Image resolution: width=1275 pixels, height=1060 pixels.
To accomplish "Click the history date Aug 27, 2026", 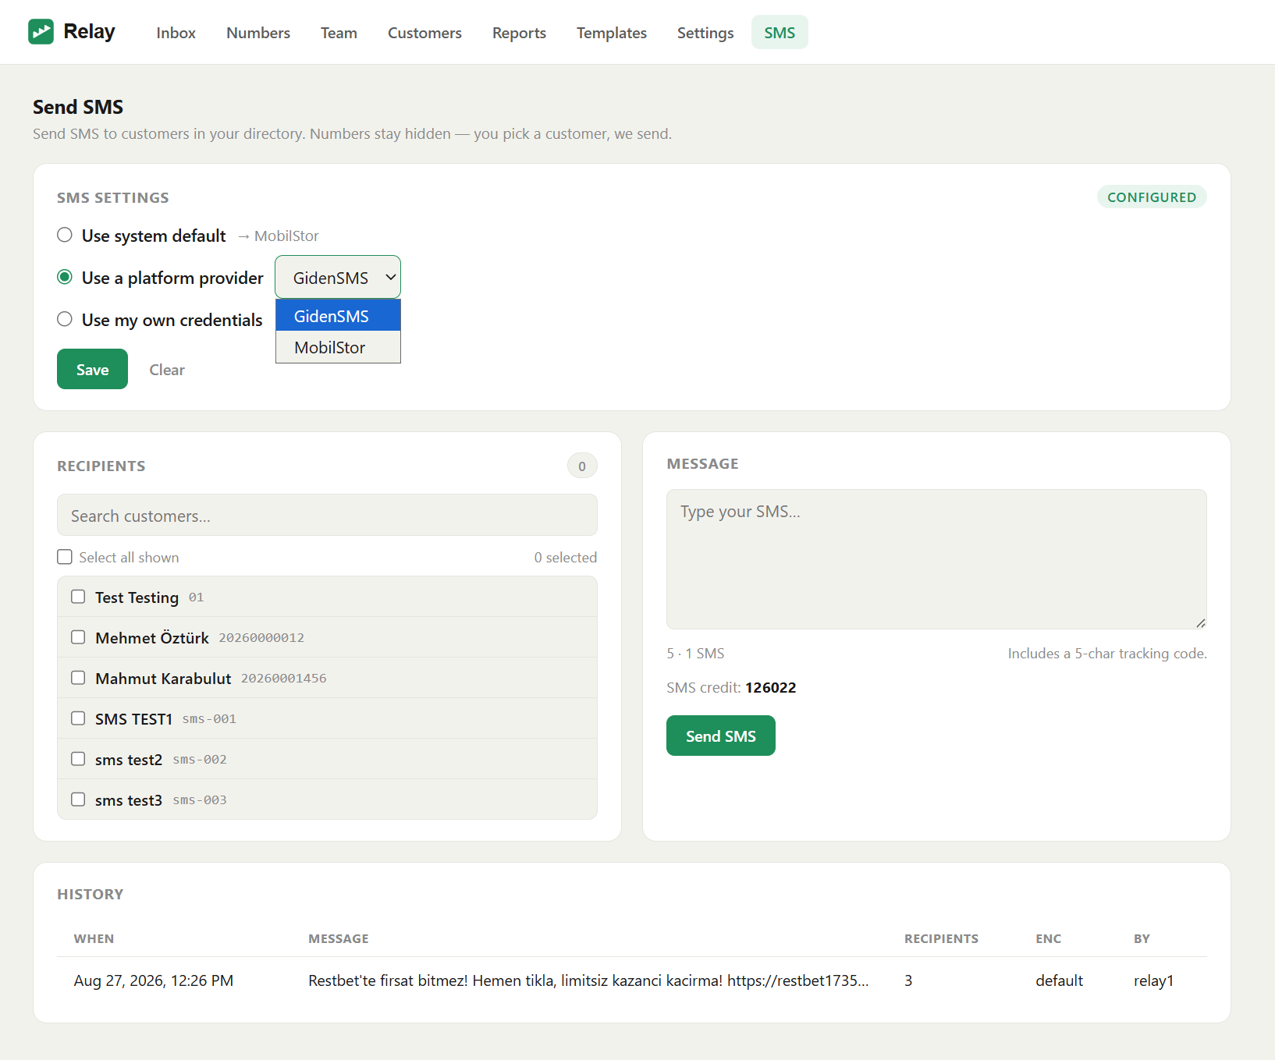I will pos(154,980).
